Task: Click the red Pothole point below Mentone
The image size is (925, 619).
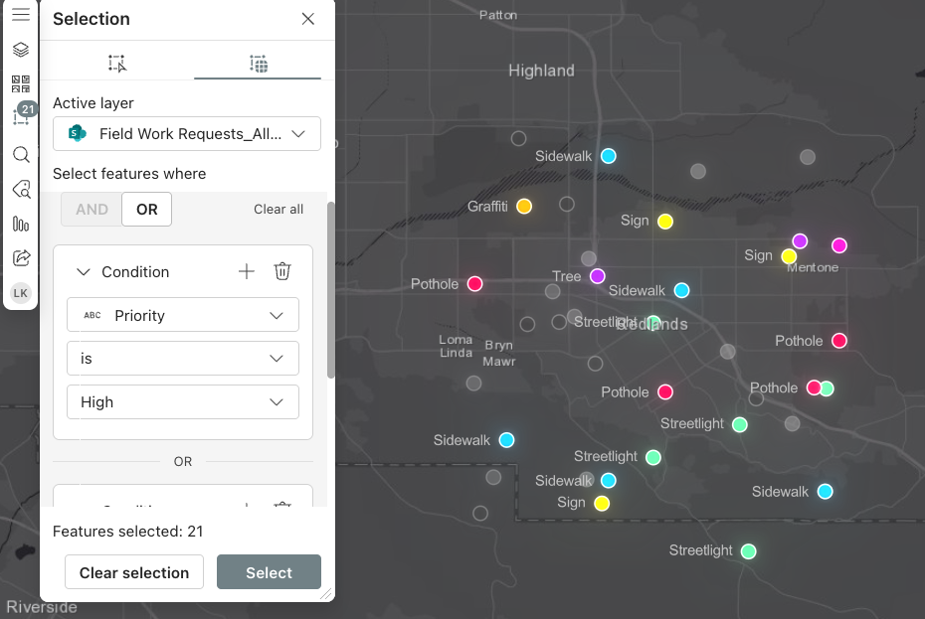Action: [839, 341]
